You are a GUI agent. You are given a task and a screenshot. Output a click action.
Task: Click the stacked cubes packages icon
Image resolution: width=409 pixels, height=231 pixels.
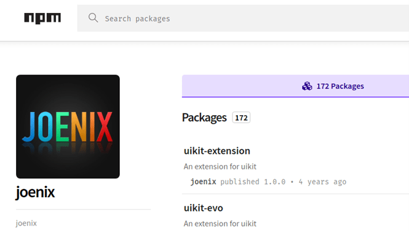pyautogui.click(x=307, y=86)
